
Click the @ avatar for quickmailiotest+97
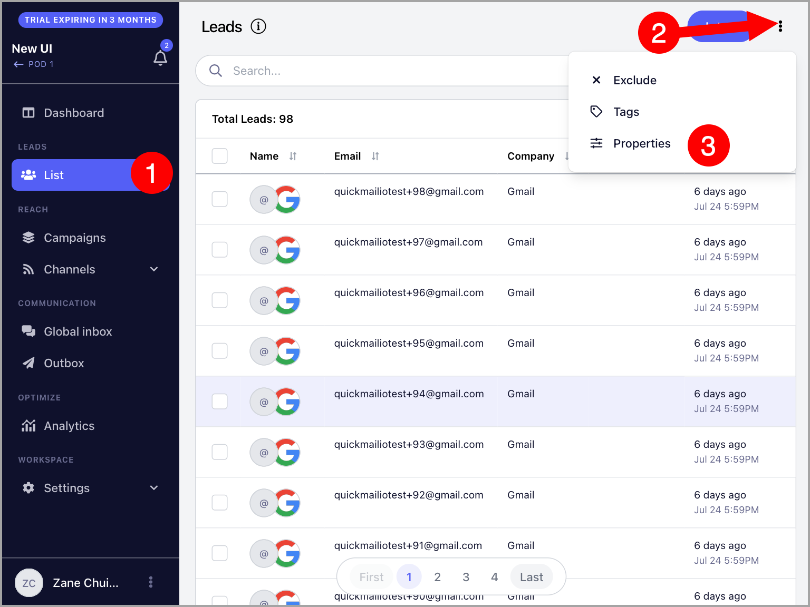[264, 250]
